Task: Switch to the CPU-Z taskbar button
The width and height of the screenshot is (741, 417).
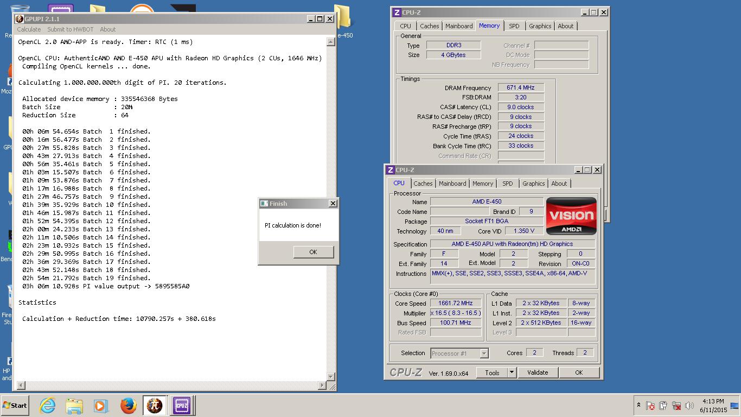Action: point(181,406)
